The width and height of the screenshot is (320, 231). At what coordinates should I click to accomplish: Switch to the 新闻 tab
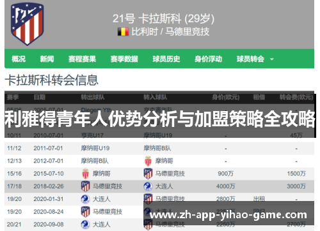click(x=47, y=59)
